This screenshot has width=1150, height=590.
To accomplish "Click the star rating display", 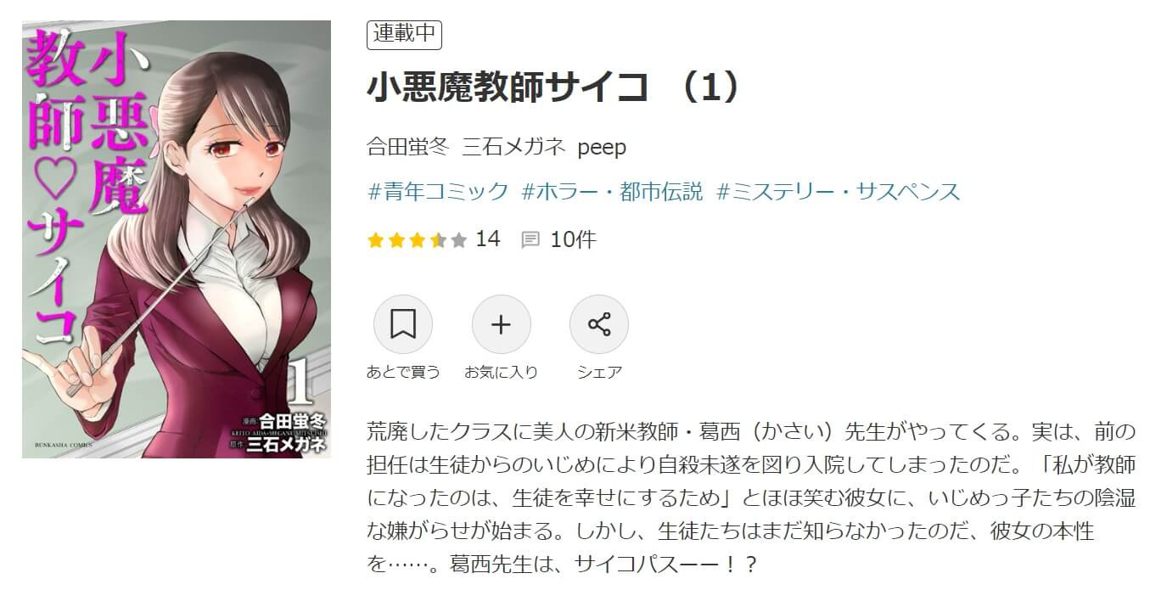I will coord(417,240).
